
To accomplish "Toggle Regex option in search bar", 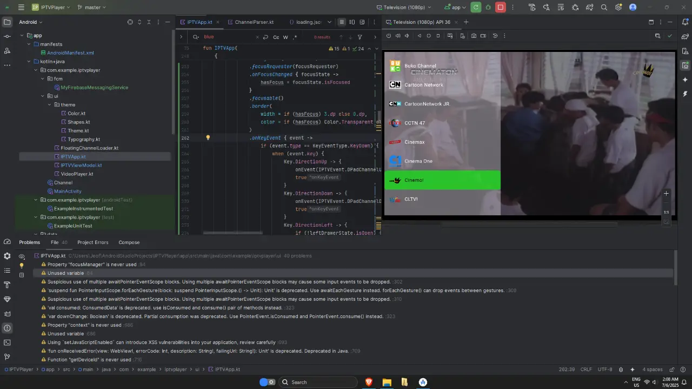I will coord(295,37).
